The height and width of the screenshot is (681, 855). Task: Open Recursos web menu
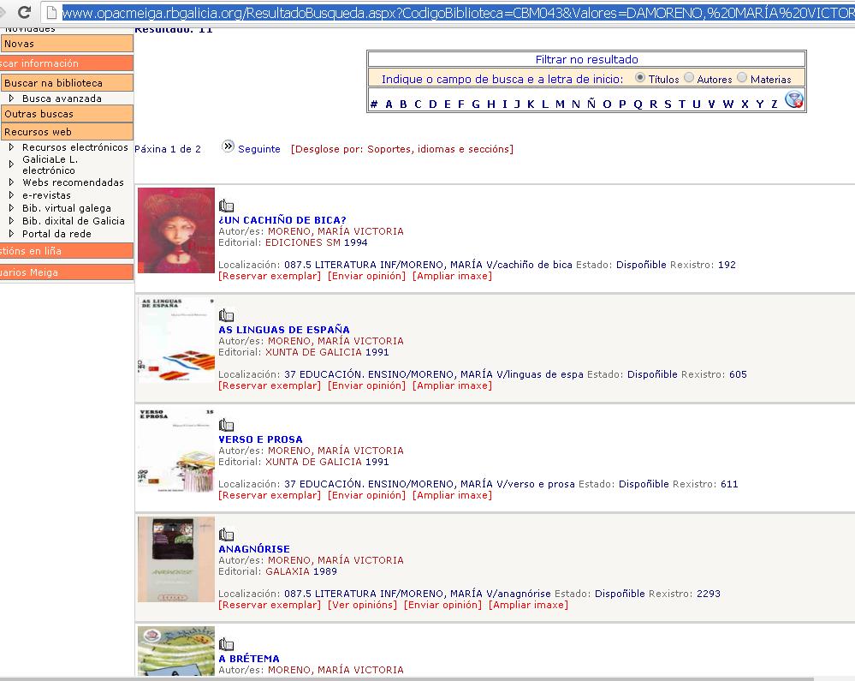pyautogui.click(x=67, y=132)
